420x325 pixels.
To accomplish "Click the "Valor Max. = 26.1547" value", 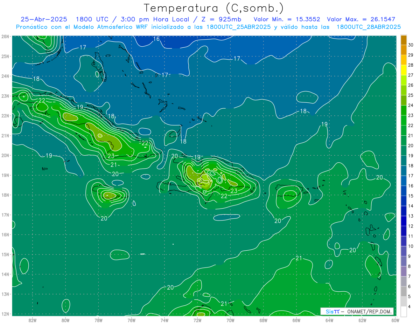I will 361,19.
